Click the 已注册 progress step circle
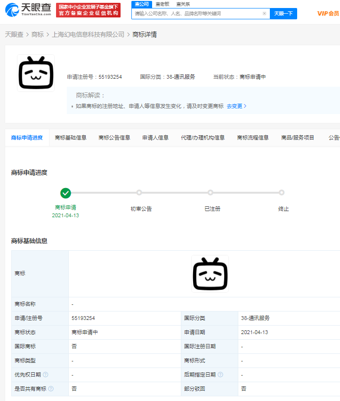340x401 pixels. click(x=210, y=193)
